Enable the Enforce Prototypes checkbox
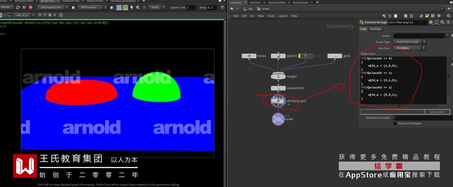Screen dimensions: 453x187 [x=395, y=123]
